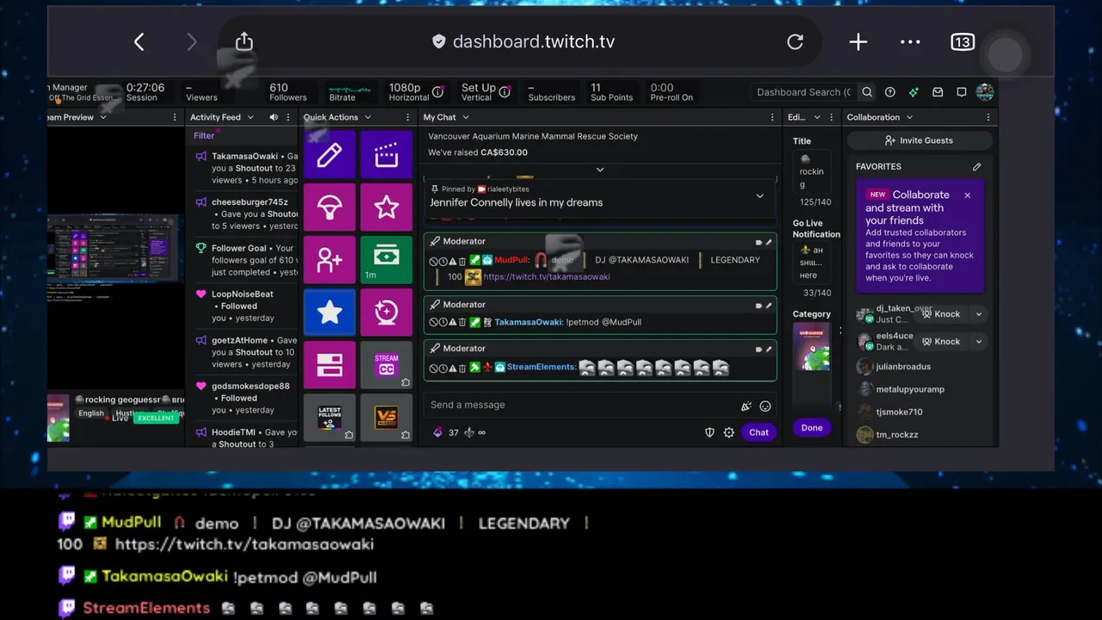Click the info icon beside 1080p Horizontal
1102x620 pixels.
click(438, 91)
